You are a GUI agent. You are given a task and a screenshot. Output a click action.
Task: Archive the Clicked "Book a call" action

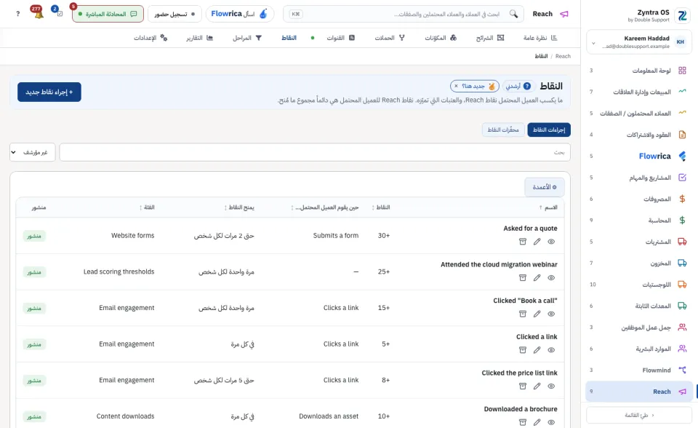[523, 314]
